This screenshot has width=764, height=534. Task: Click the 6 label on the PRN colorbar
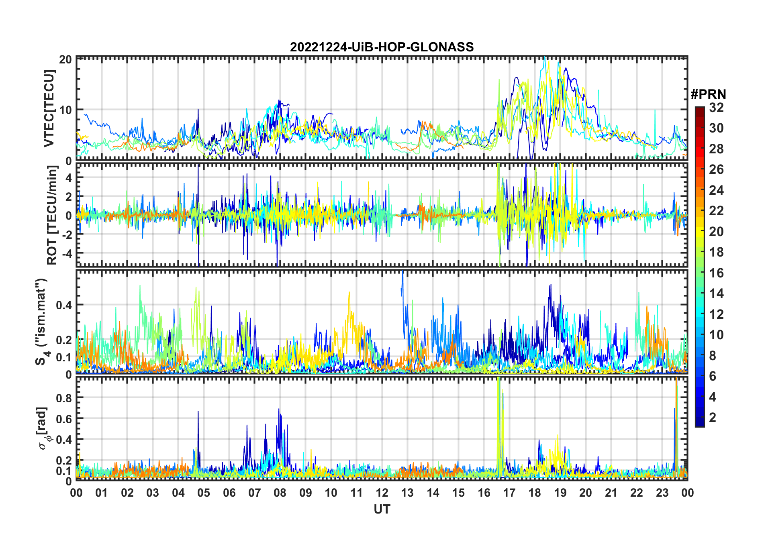click(713, 376)
